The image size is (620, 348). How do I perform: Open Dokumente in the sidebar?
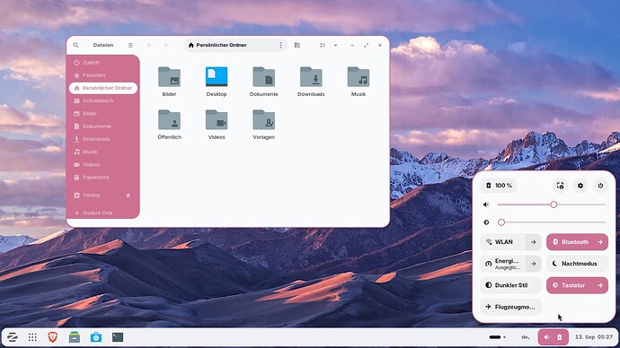tap(102, 126)
